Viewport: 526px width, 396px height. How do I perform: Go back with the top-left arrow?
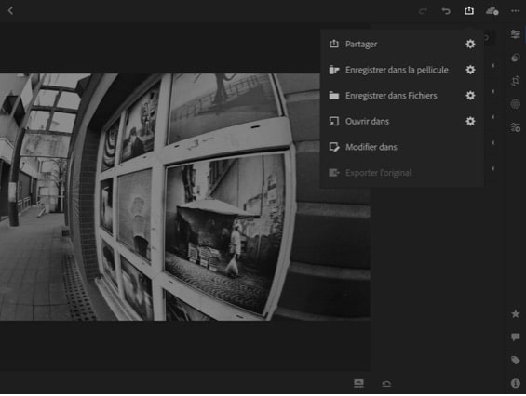point(10,11)
